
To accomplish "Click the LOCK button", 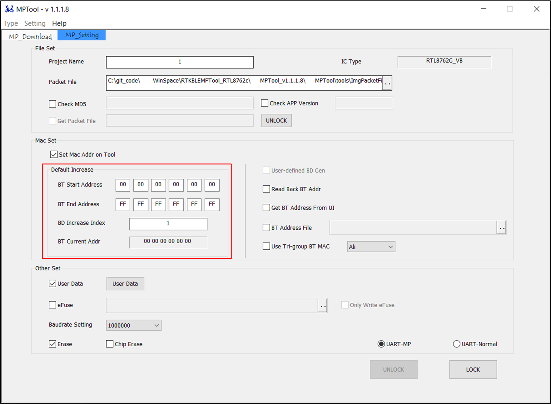I will click(x=473, y=369).
